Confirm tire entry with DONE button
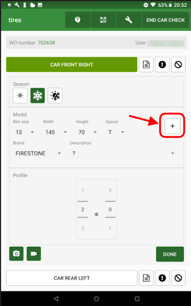The width and height of the screenshot is (191, 306). [170, 254]
